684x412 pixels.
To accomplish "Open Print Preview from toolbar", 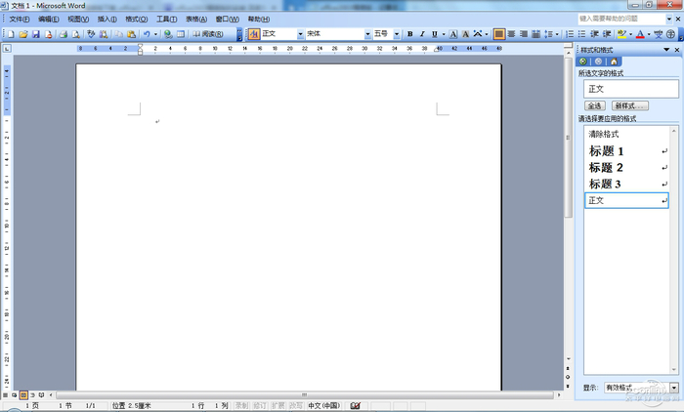I will coord(76,34).
